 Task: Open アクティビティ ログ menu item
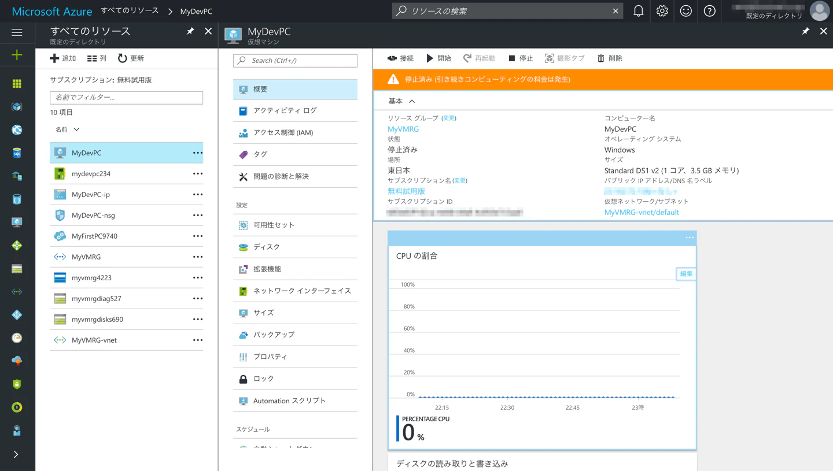(x=295, y=110)
